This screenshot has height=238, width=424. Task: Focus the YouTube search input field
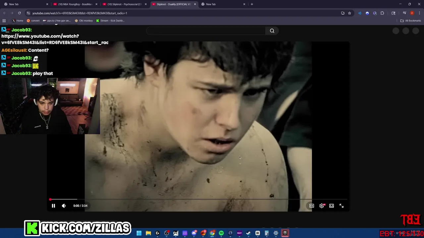click(x=206, y=31)
